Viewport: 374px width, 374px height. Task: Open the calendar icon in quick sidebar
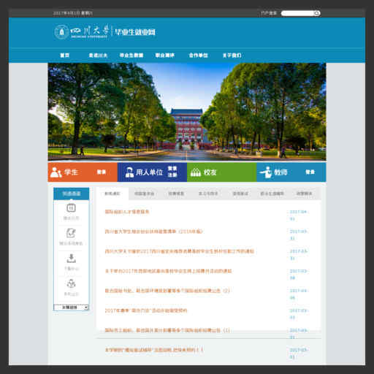[71, 207]
